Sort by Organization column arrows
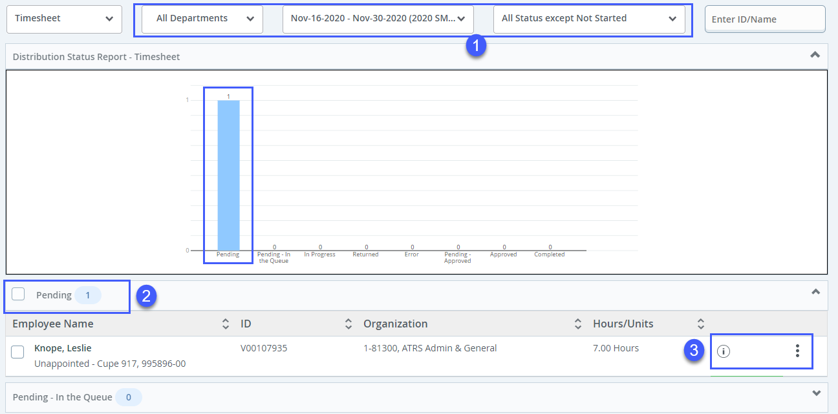Viewport: 838px width, 414px height. pyautogui.click(x=578, y=324)
